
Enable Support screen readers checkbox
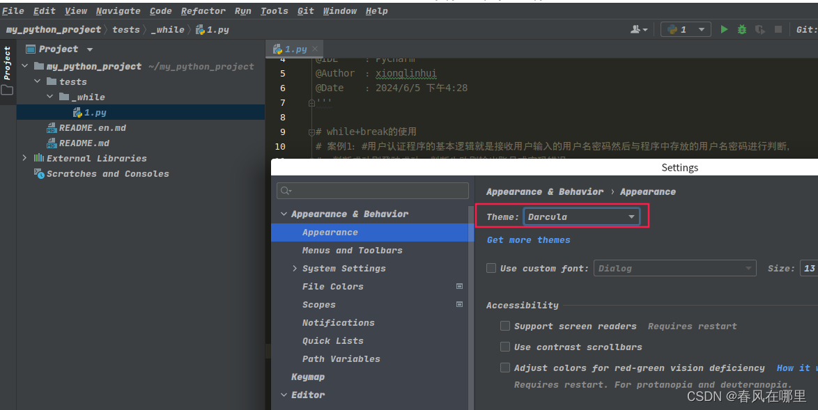[x=504, y=326]
